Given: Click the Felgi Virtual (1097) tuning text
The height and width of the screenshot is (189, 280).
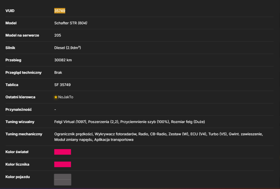Looking at the screenshot, I should (70, 122).
